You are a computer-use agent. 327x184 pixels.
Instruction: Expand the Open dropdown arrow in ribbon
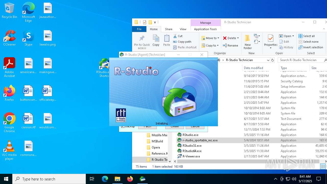click(293, 36)
